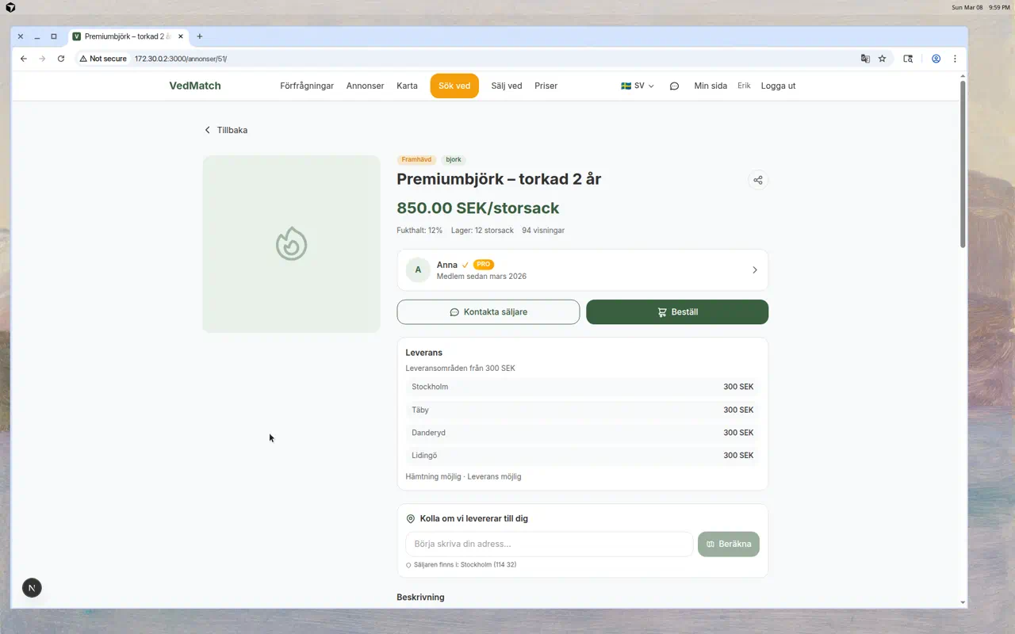
Task: Click the share icon beside listing title
Action: point(758,180)
